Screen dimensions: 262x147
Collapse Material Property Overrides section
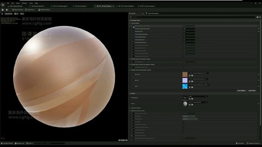pyautogui.click(x=130, y=111)
